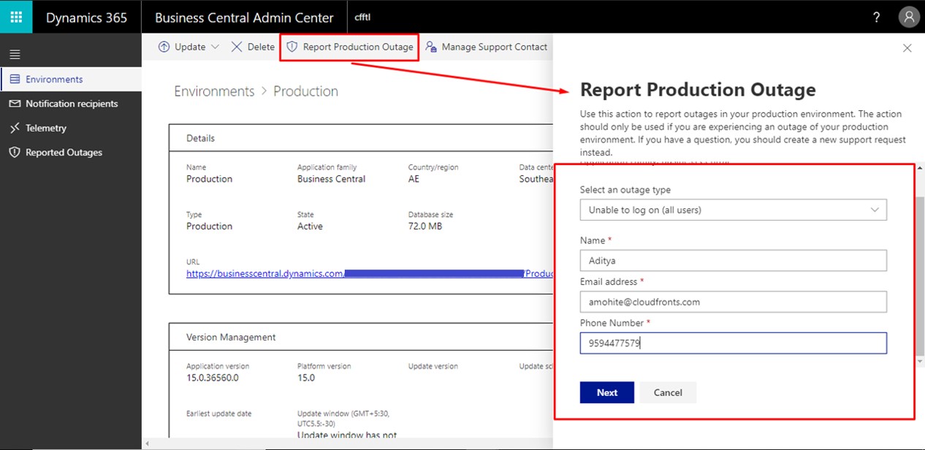
Task: Cancel the outage report
Action: click(668, 392)
